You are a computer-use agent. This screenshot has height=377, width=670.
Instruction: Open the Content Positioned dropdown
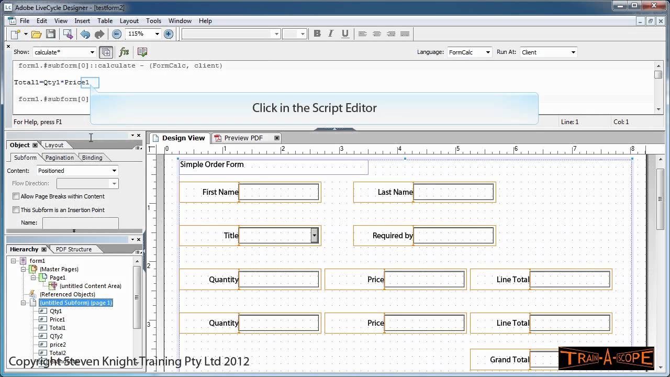[114, 171]
